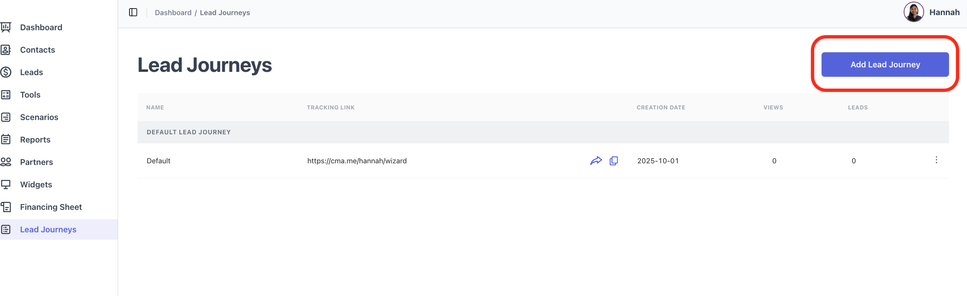Click the Widgets monitor icon

point(6,185)
